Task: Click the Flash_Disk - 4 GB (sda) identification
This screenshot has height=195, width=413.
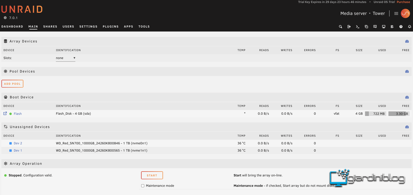Action: 73,114
